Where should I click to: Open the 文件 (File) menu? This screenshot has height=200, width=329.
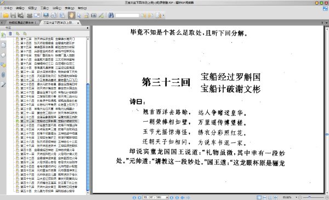tap(8, 8)
